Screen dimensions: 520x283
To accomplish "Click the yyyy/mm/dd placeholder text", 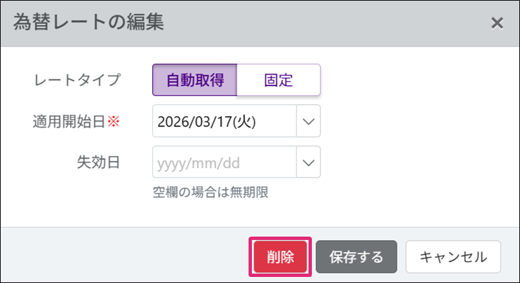I will pyautogui.click(x=198, y=163).
